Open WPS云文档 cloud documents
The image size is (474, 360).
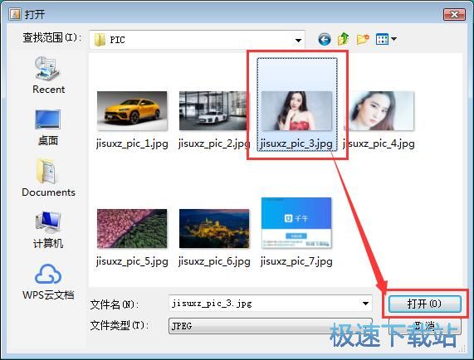48,282
